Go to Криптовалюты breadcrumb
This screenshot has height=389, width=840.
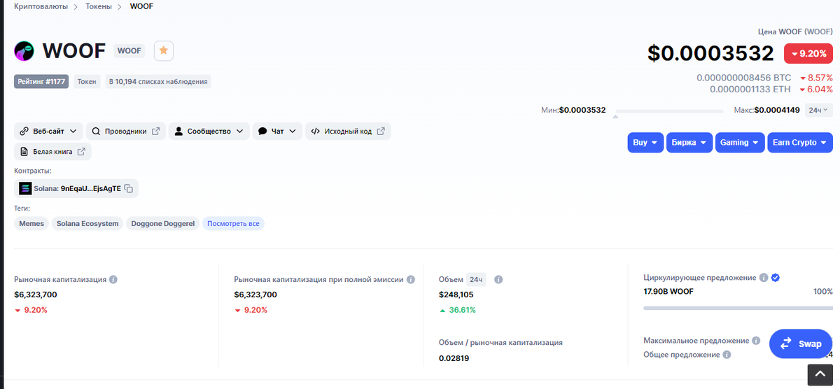pyautogui.click(x=41, y=6)
